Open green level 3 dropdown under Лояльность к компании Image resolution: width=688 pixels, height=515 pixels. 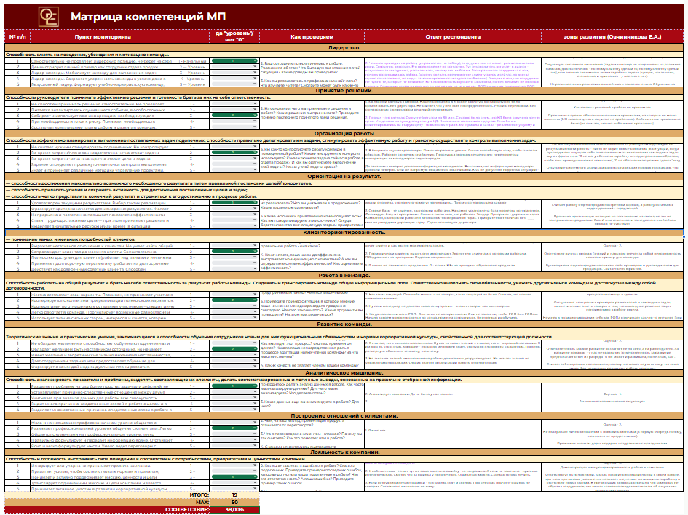234,476
